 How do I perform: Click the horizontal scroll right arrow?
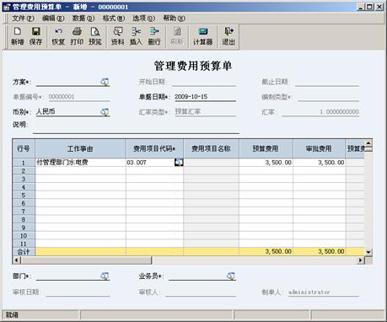click(361, 260)
